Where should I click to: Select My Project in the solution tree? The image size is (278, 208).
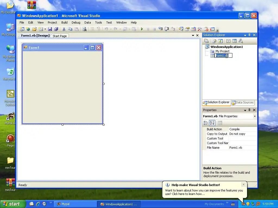(222, 51)
